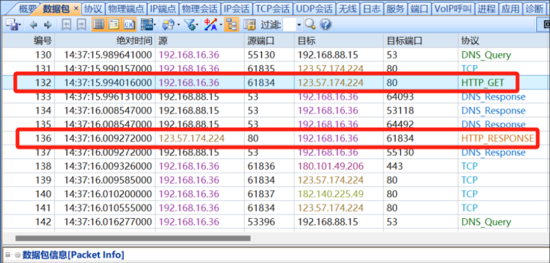Toggle the packet decode pane icon
Viewport: 550px width, 263px height.
(x=114, y=24)
